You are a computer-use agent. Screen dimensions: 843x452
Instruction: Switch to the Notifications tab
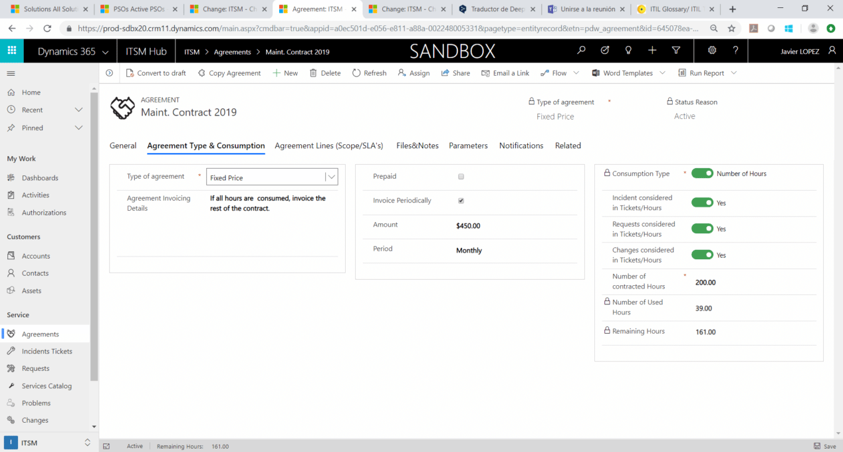coord(521,146)
